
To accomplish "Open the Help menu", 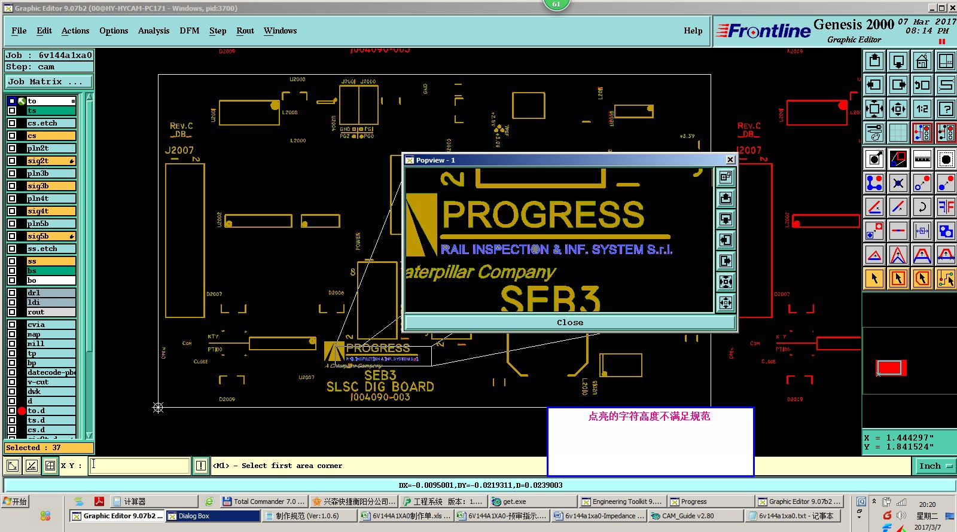I will pos(693,31).
